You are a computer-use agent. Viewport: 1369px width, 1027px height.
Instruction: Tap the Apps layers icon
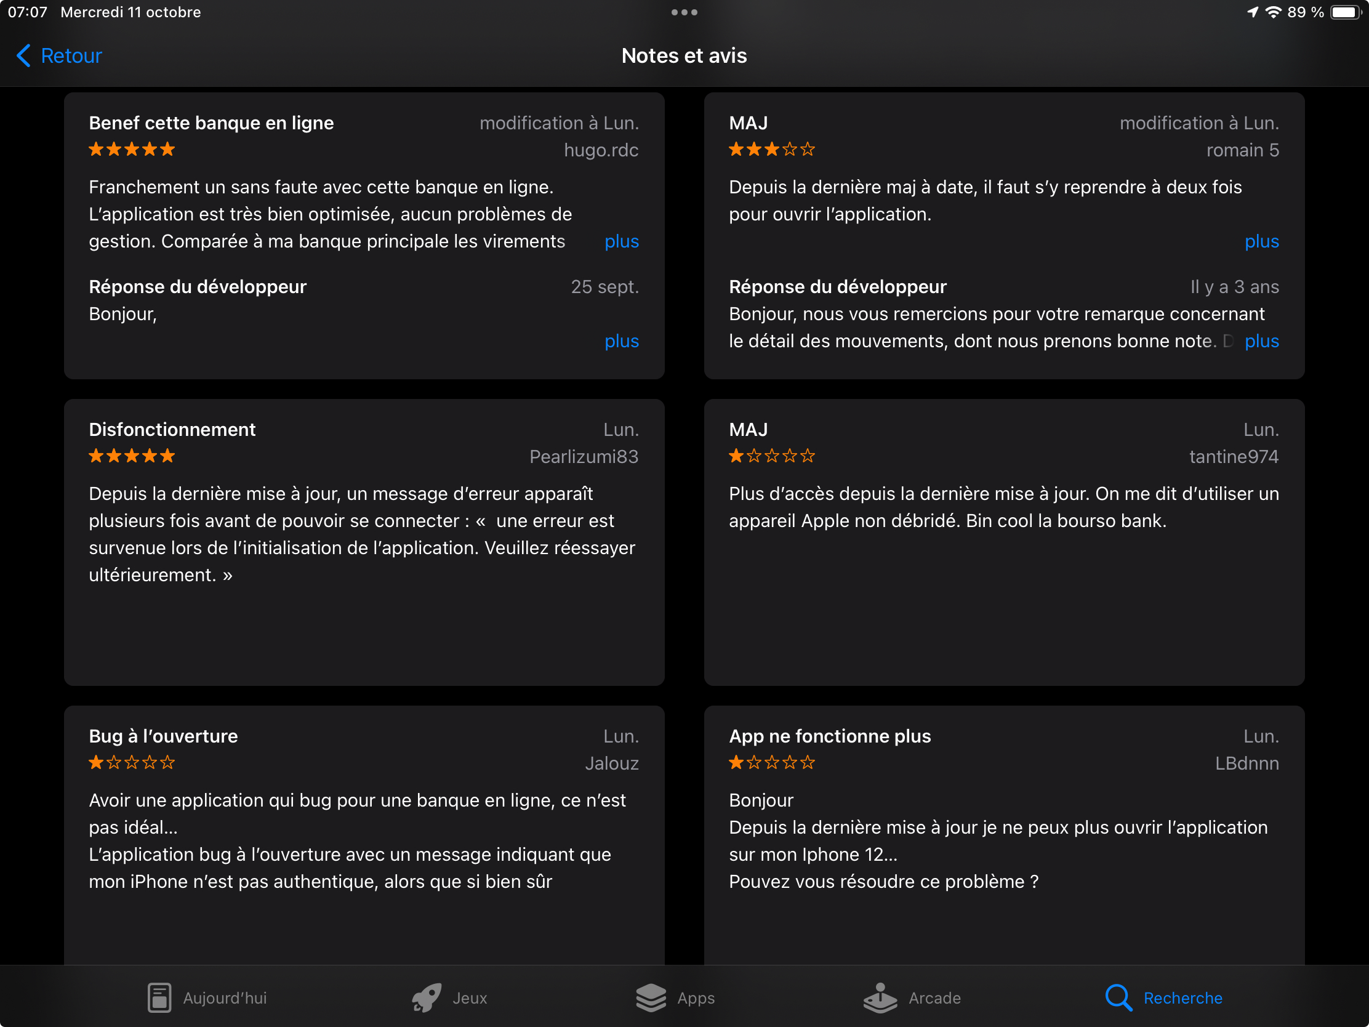[651, 997]
